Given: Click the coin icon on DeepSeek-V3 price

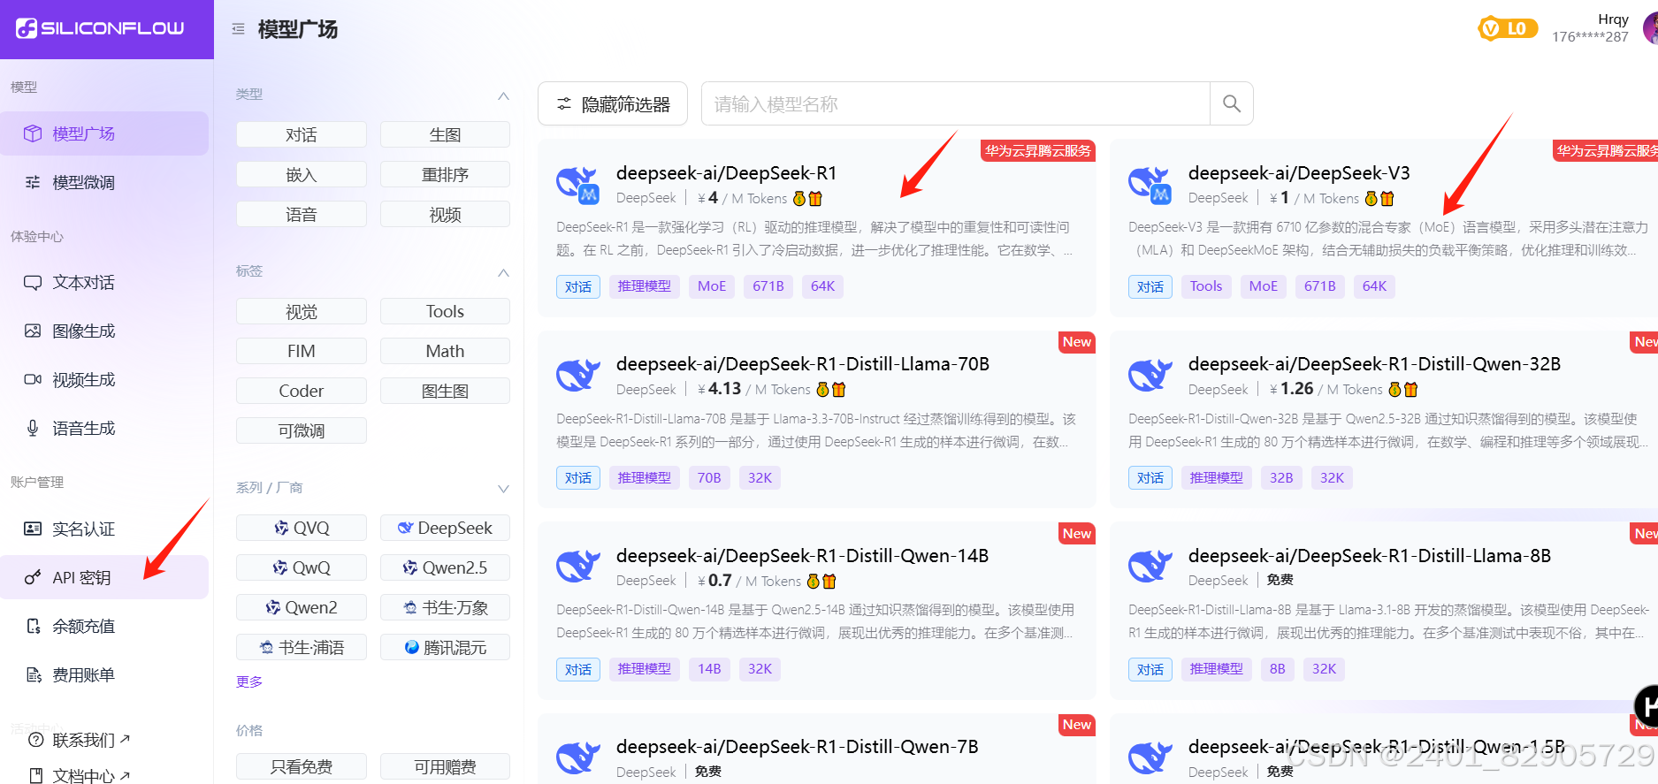Looking at the screenshot, I should (1371, 198).
